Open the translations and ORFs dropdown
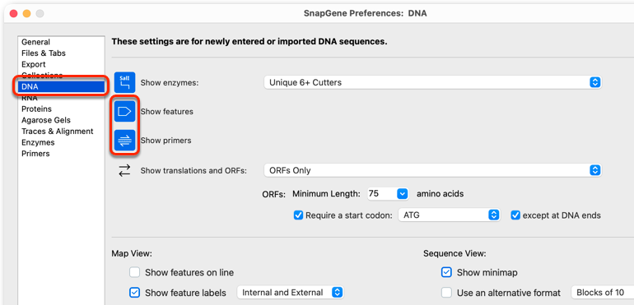The width and height of the screenshot is (634, 305). point(432,170)
